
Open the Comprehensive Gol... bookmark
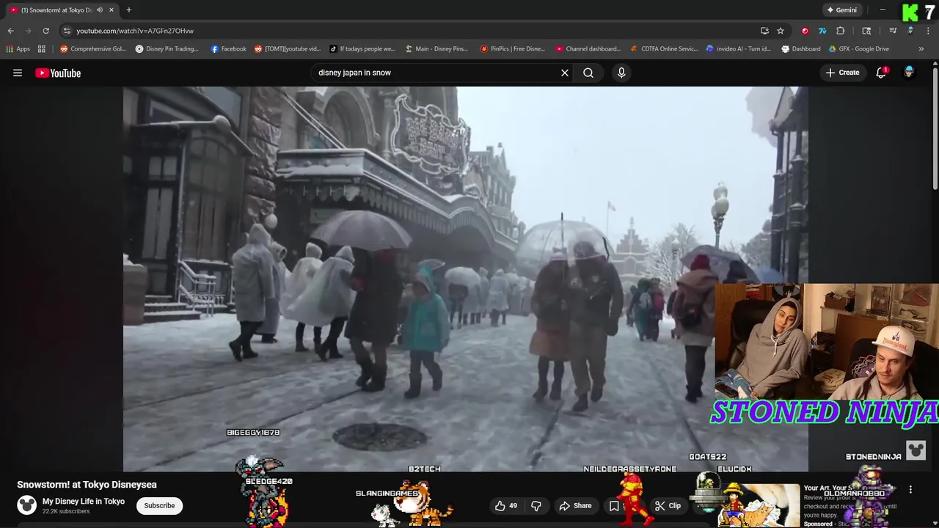pos(93,49)
